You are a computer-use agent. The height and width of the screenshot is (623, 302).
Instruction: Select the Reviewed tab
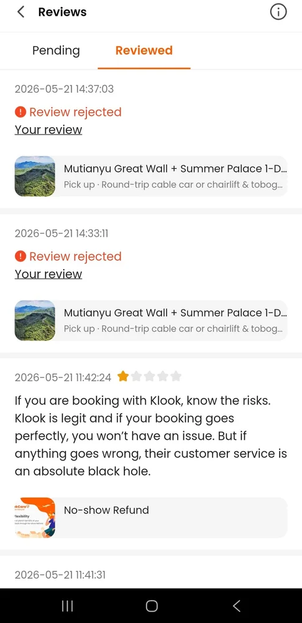(144, 50)
